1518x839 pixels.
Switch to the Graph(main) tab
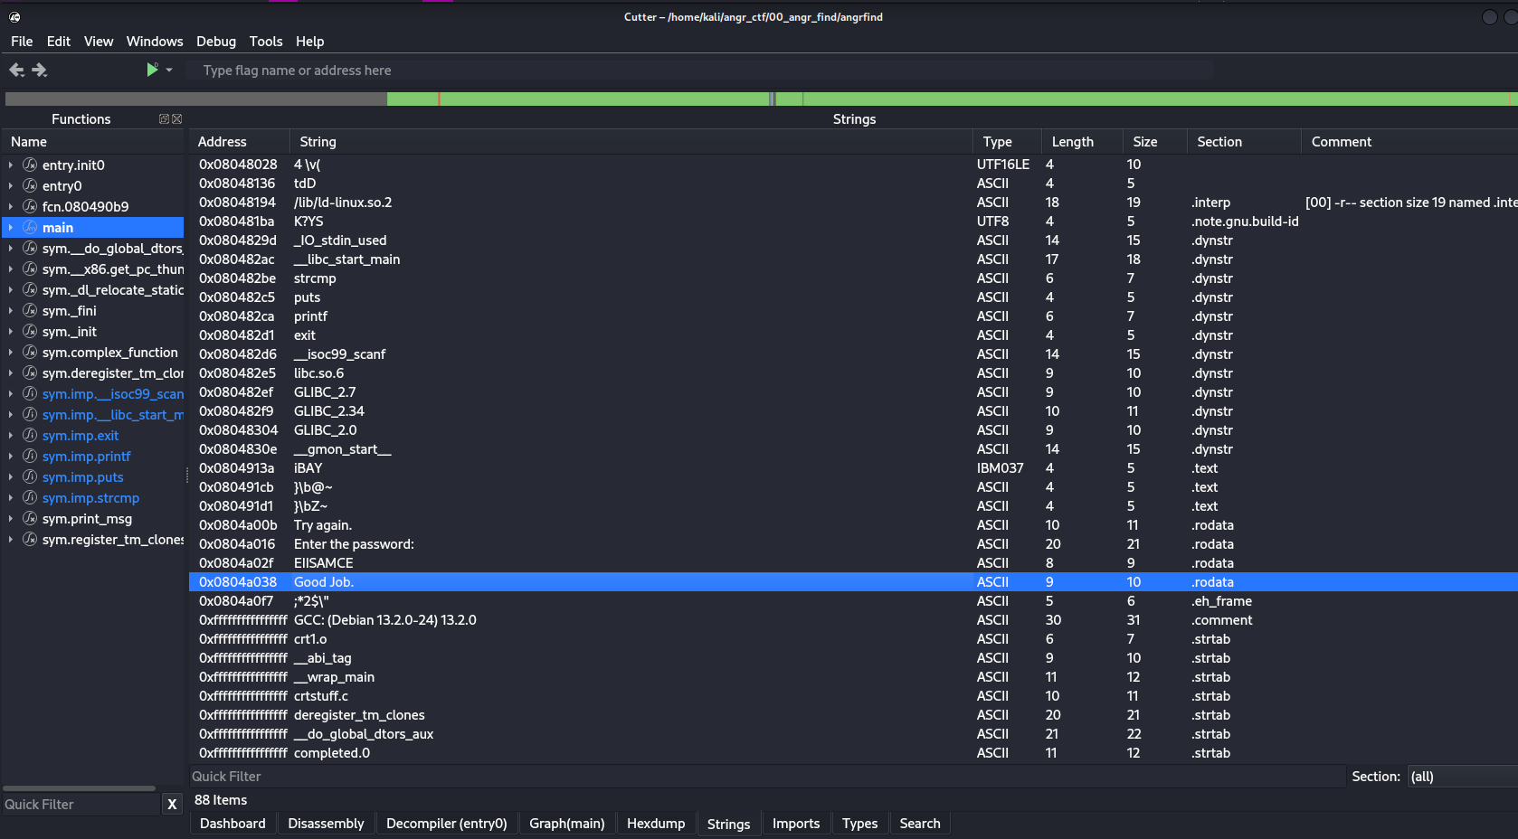(566, 824)
